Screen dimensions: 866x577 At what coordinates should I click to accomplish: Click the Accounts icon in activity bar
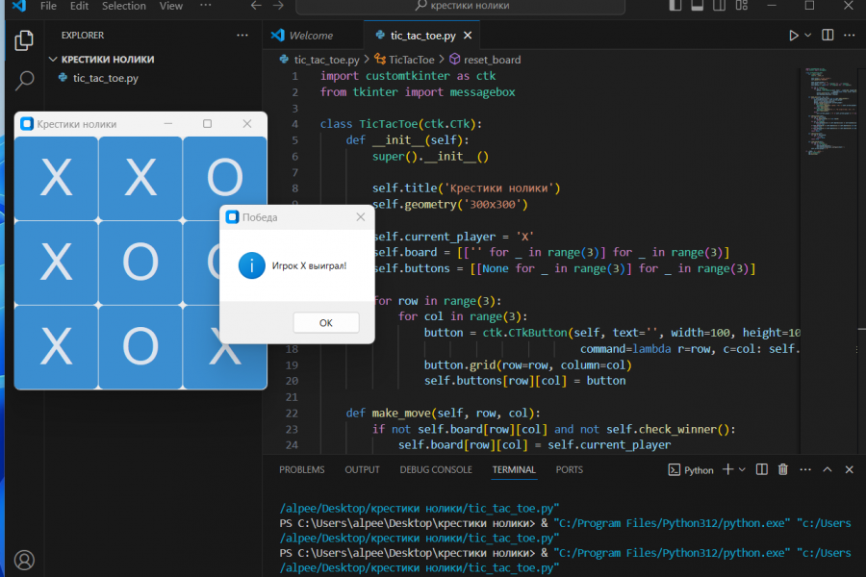point(25,559)
